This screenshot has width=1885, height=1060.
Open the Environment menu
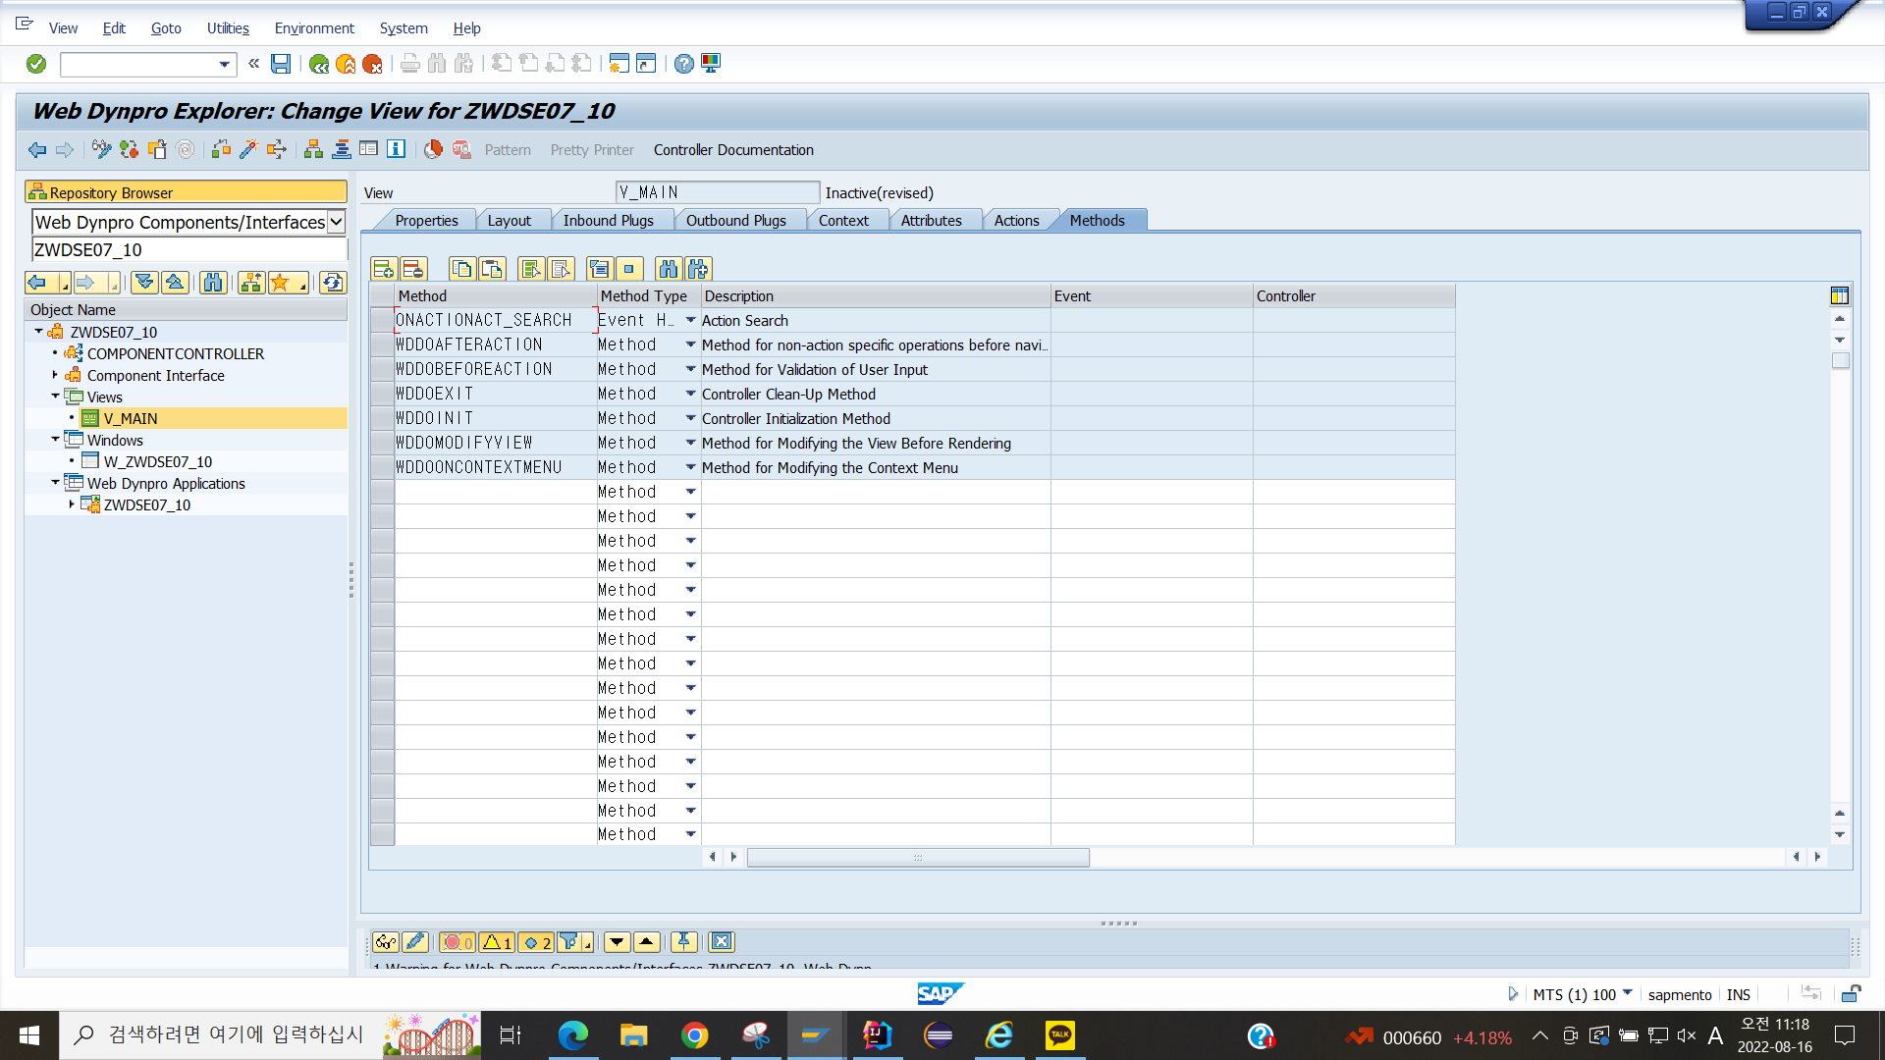[x=314, y=27]
